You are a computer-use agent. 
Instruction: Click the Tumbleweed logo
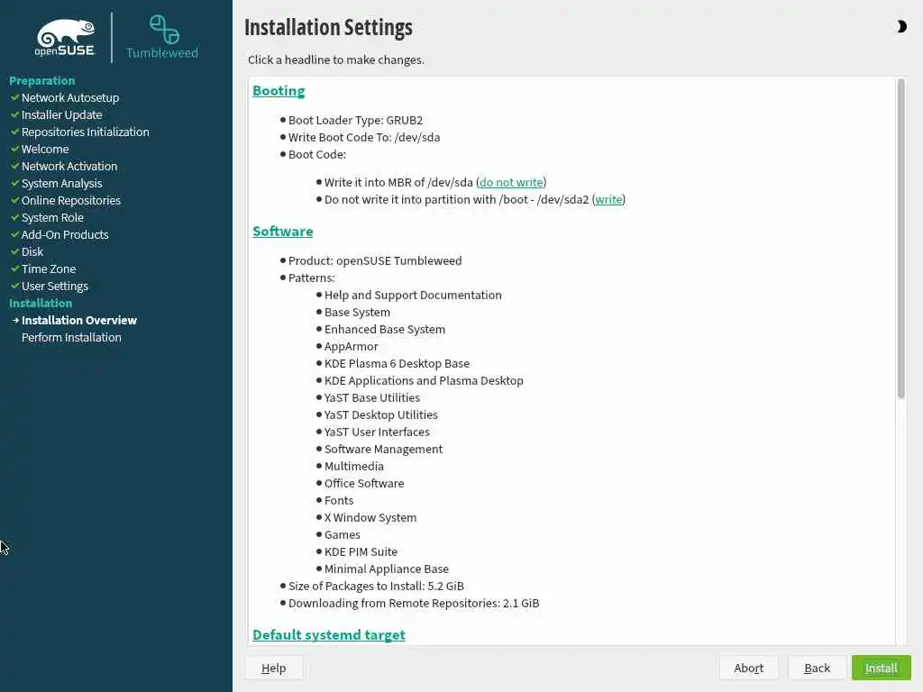click(x=162, y=38)
